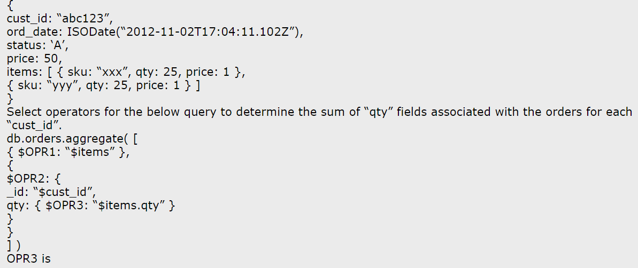Click the price: 50 line
This screenshot has width=638, height=268.
pyautogui.click(x=35, y=59)
